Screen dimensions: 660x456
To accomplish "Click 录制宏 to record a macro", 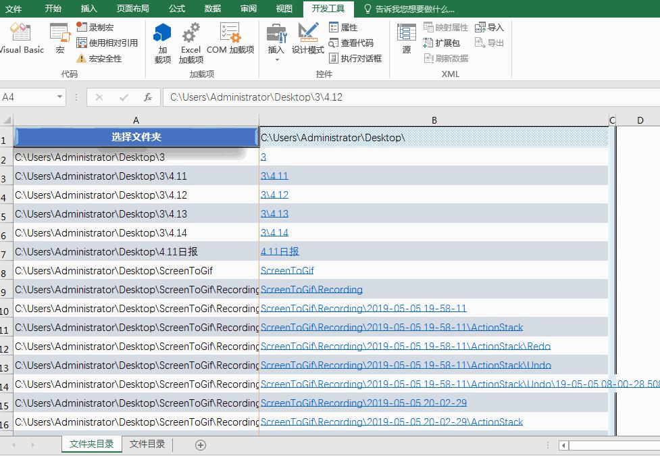I will point(95,27).
